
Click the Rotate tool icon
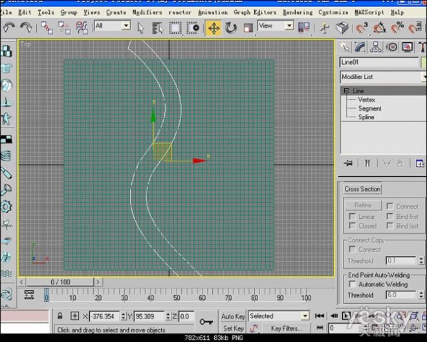231,27
